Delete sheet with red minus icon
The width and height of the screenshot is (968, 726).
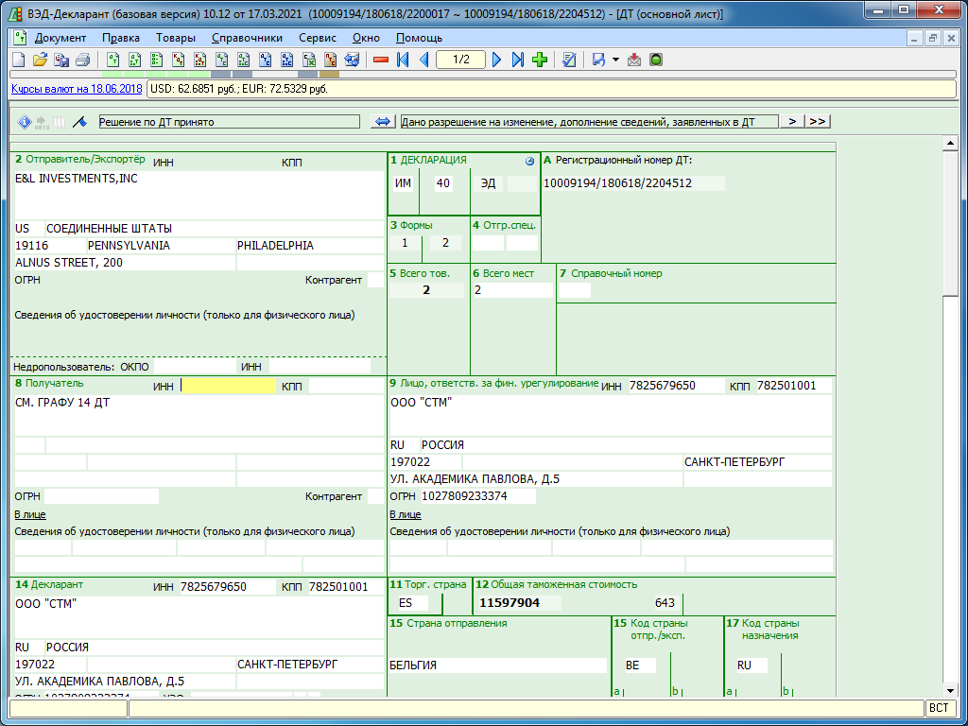point(381,60)
